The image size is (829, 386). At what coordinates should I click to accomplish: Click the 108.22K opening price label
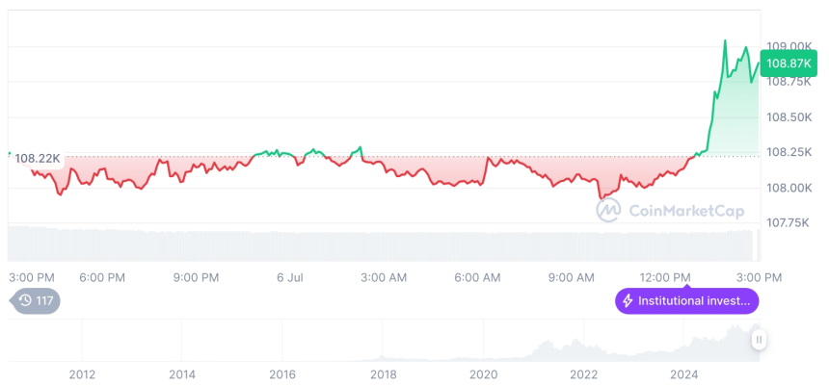39,158
